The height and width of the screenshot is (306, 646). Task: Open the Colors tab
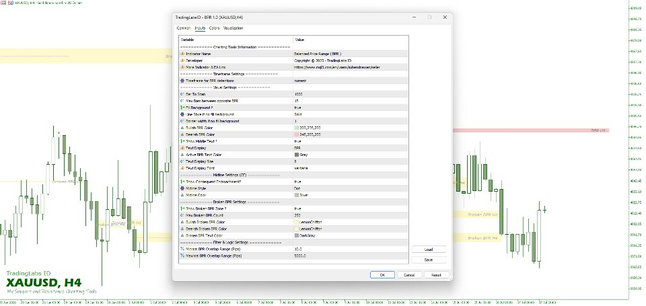pos(214,28)
